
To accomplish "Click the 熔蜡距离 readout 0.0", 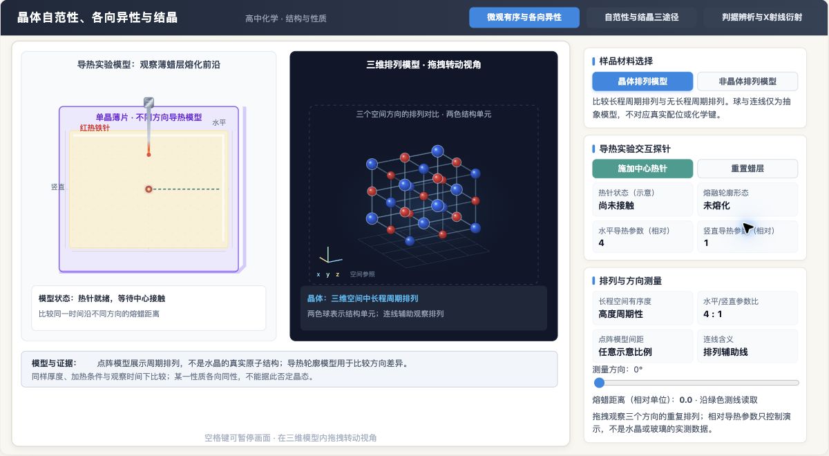I will pyautogui.click(x=686, y=399).
